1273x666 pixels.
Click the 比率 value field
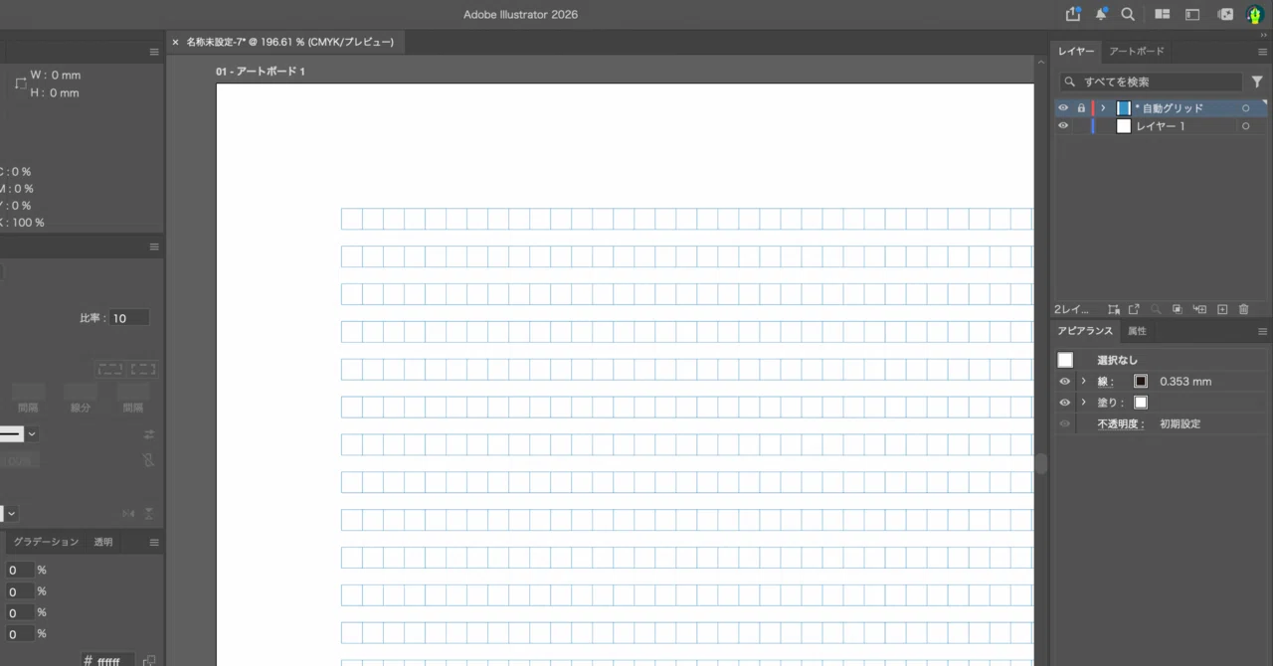click(129, 318)
